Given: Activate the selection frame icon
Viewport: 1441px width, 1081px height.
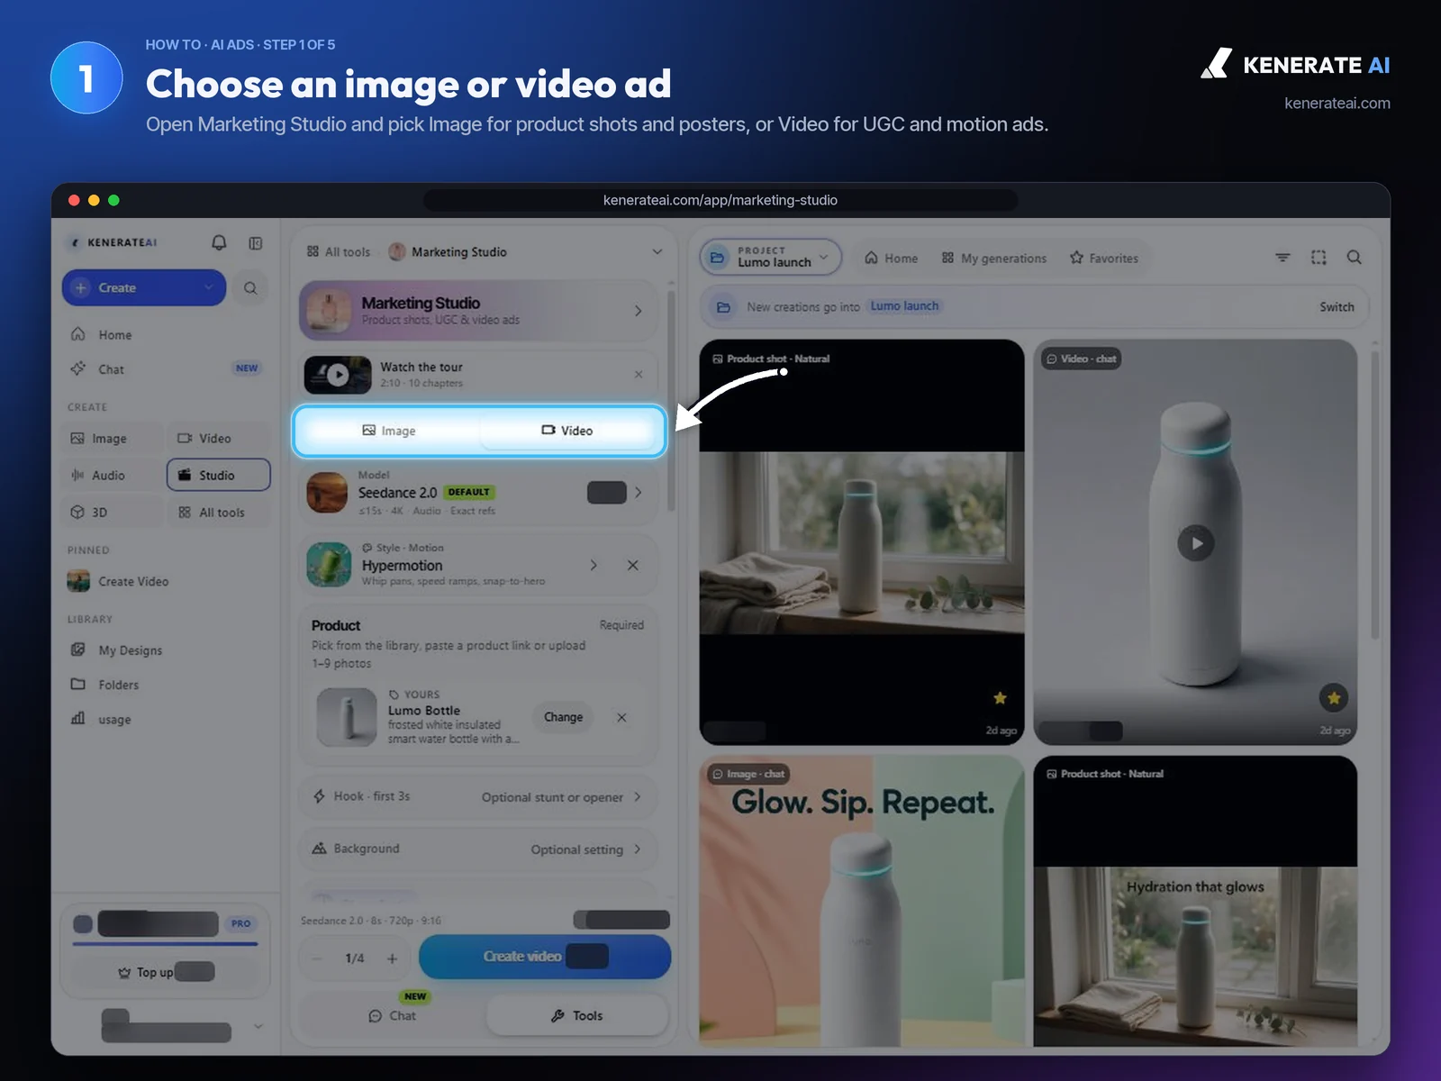Looking at the screenshot, I should (1319, 258).
